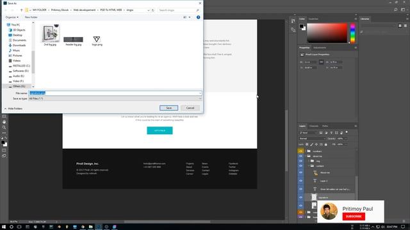Image resolution: width=410 pixels, height=230 pixels.
Task: Click inside the red color picker field
Action: pos(327,33)
